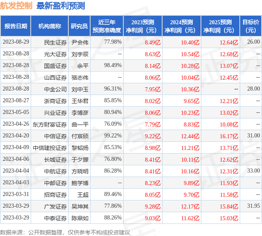The image size is (262, 236).
Task: Click target price 28.00
Action: click(254, 88)
